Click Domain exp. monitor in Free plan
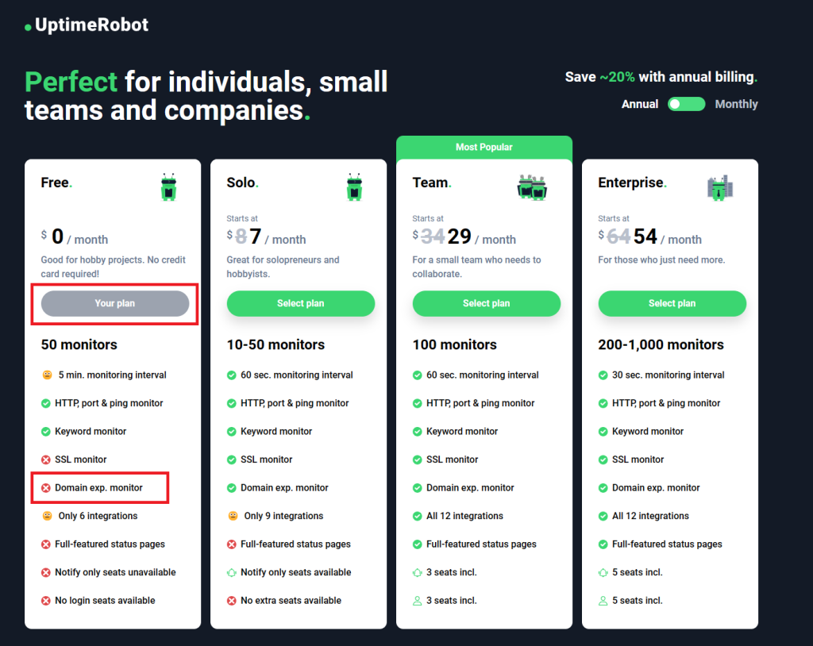The image size is (813, 646). pos(98,487)
